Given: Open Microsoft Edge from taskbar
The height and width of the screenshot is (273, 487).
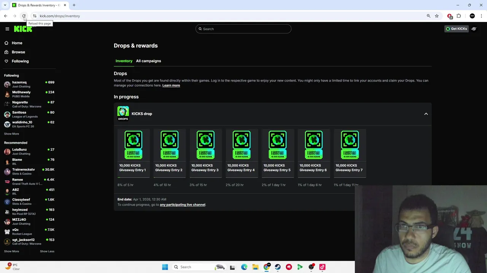Looking at the screenshot, I should click(x=244, y=267).
